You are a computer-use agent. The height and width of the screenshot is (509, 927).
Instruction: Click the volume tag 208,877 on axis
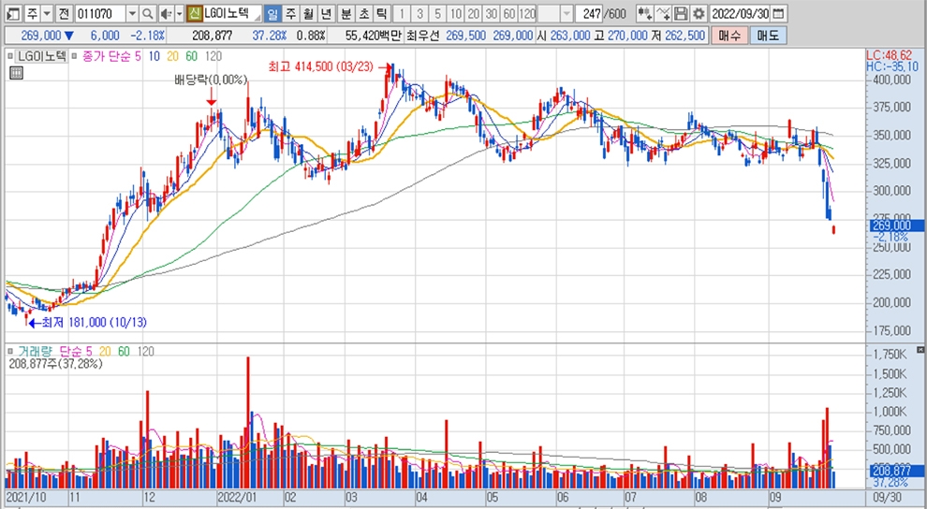coord(897,471)
